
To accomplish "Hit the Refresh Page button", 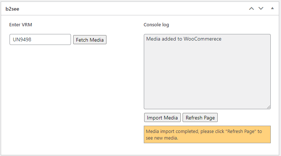I will point(200,118).
